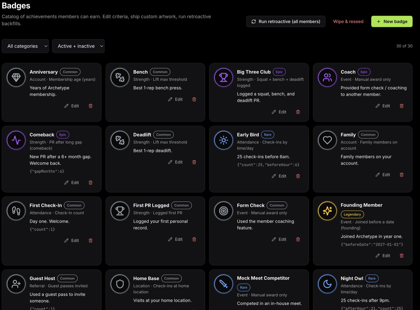Open the All categories dropdown
The width and height of the screenshot is (420, 310).
[x=25, y=46]
